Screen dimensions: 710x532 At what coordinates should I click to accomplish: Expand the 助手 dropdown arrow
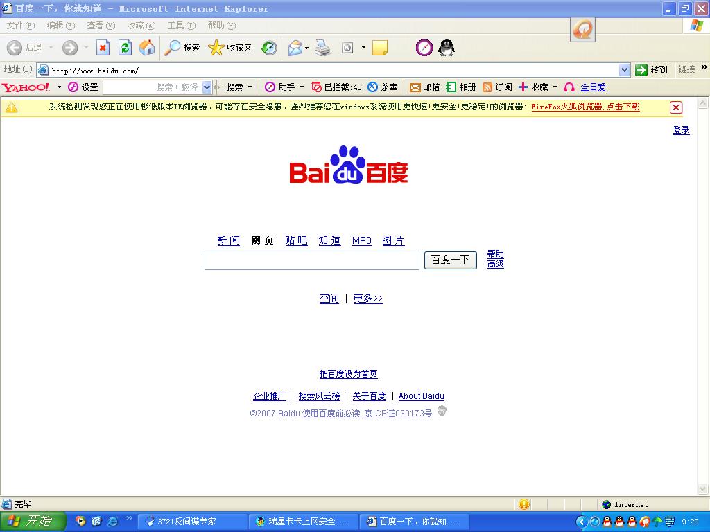click(302, 87)
